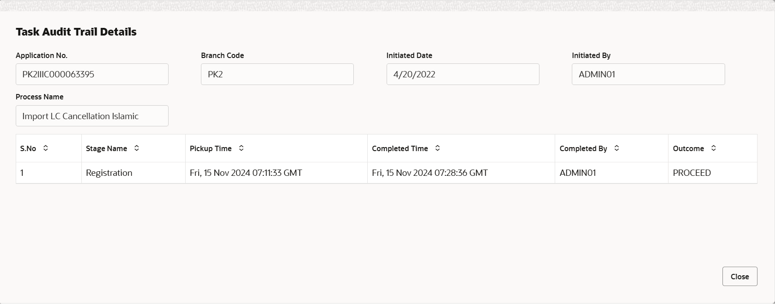This screenshot has width=775, height=304.
Task: Click the Stage Name column header text
Action: tap(107, 148)
